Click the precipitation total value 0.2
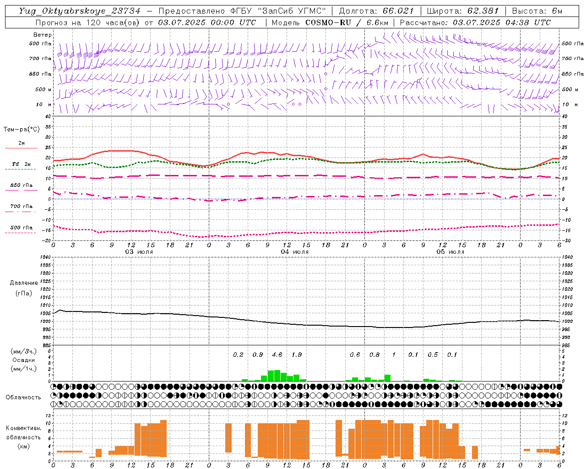 pos(238,355)
